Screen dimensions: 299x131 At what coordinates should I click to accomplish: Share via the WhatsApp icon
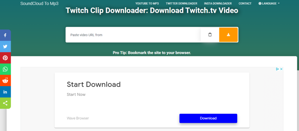[5, 69]
